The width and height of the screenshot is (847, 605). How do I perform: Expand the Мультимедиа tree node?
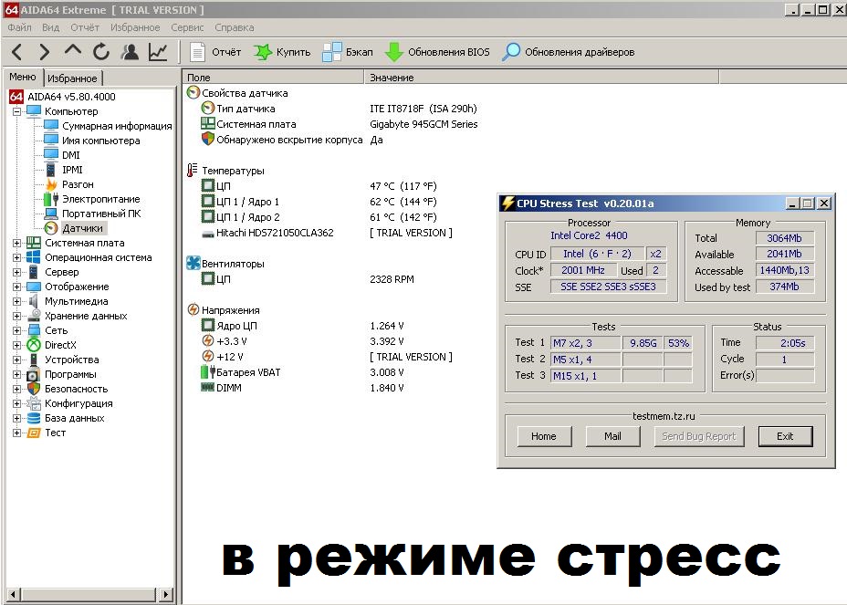click(16, 301)
